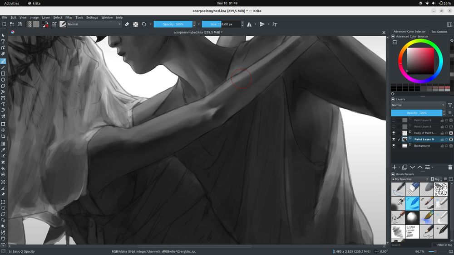Open the Layer menu
Viewport: 454px width, 255px height.
click(x=46, y=18)
